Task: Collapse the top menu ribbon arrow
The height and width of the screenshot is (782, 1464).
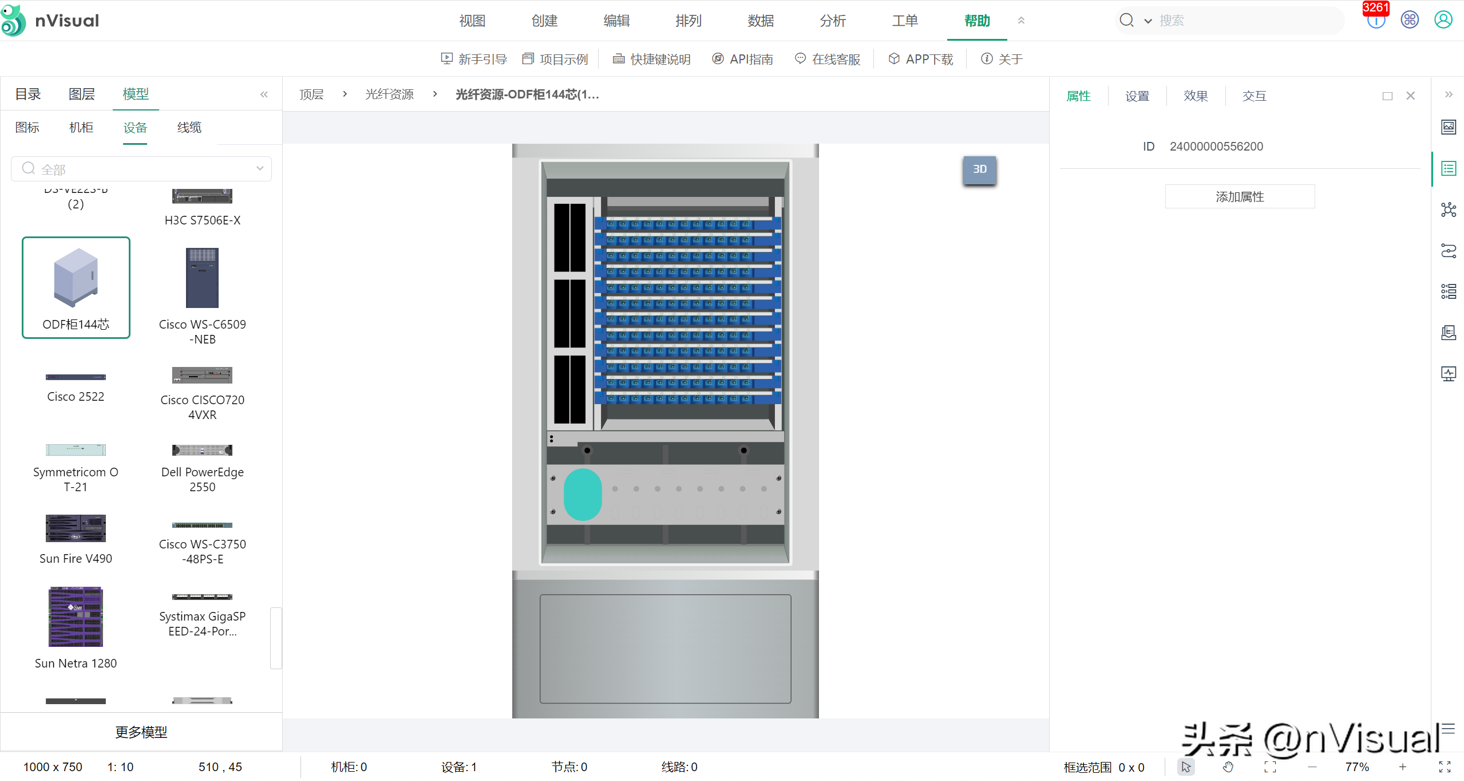Action: 1021,21
